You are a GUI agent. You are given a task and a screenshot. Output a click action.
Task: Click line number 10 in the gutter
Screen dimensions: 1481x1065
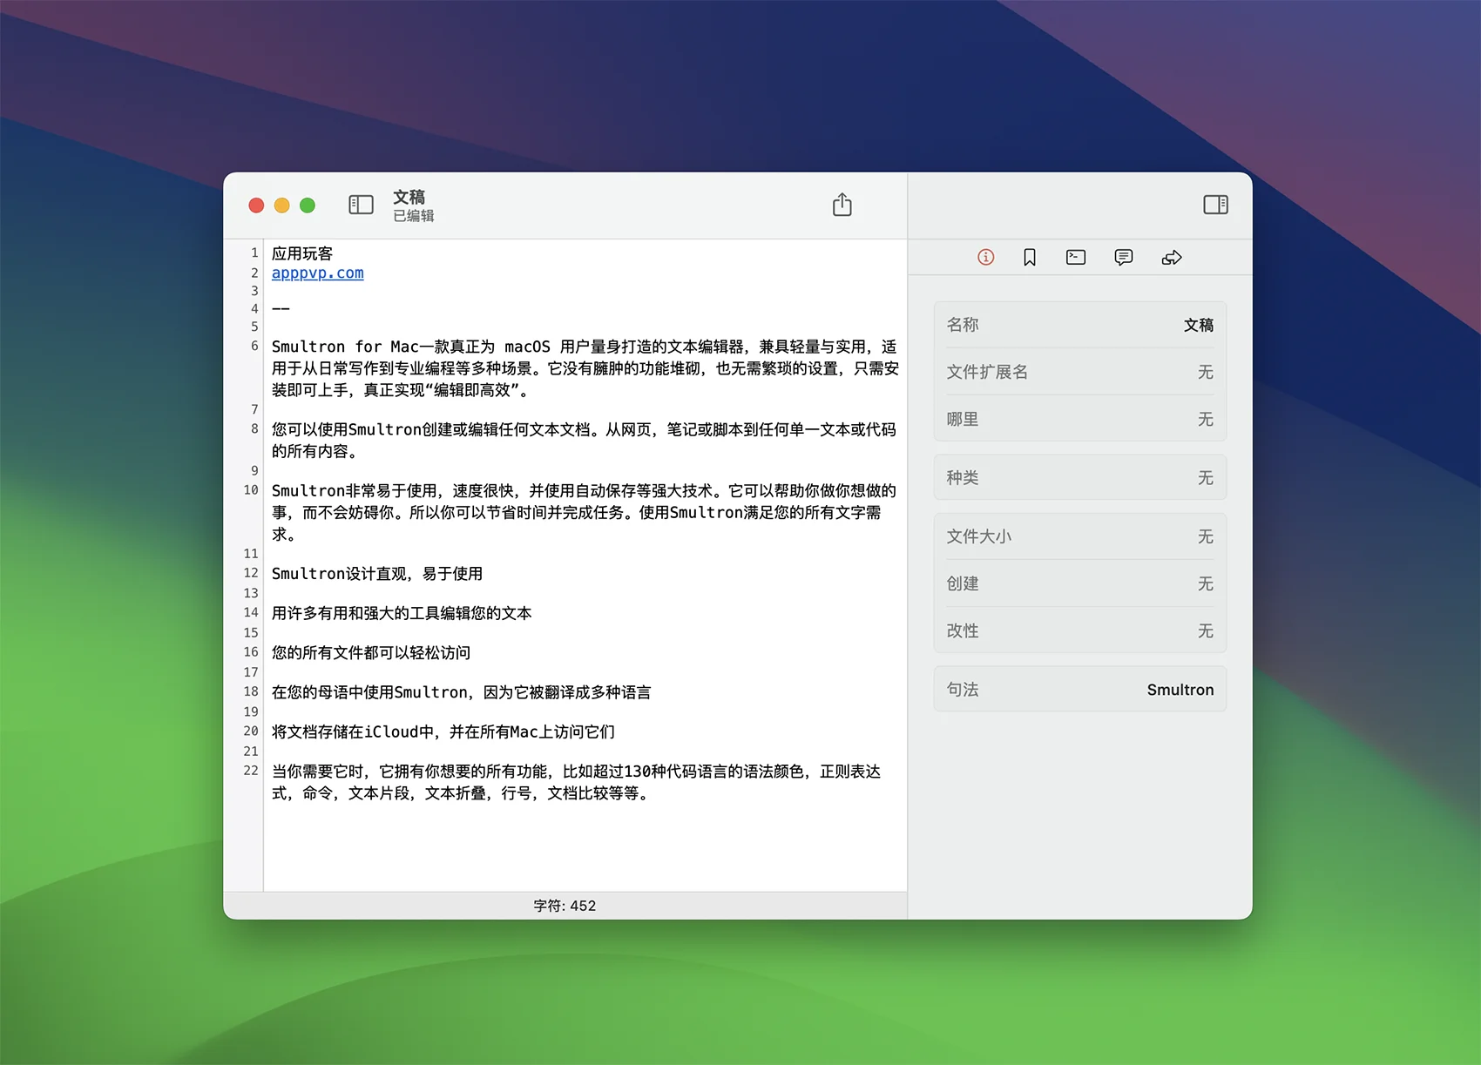click(251, 490)
